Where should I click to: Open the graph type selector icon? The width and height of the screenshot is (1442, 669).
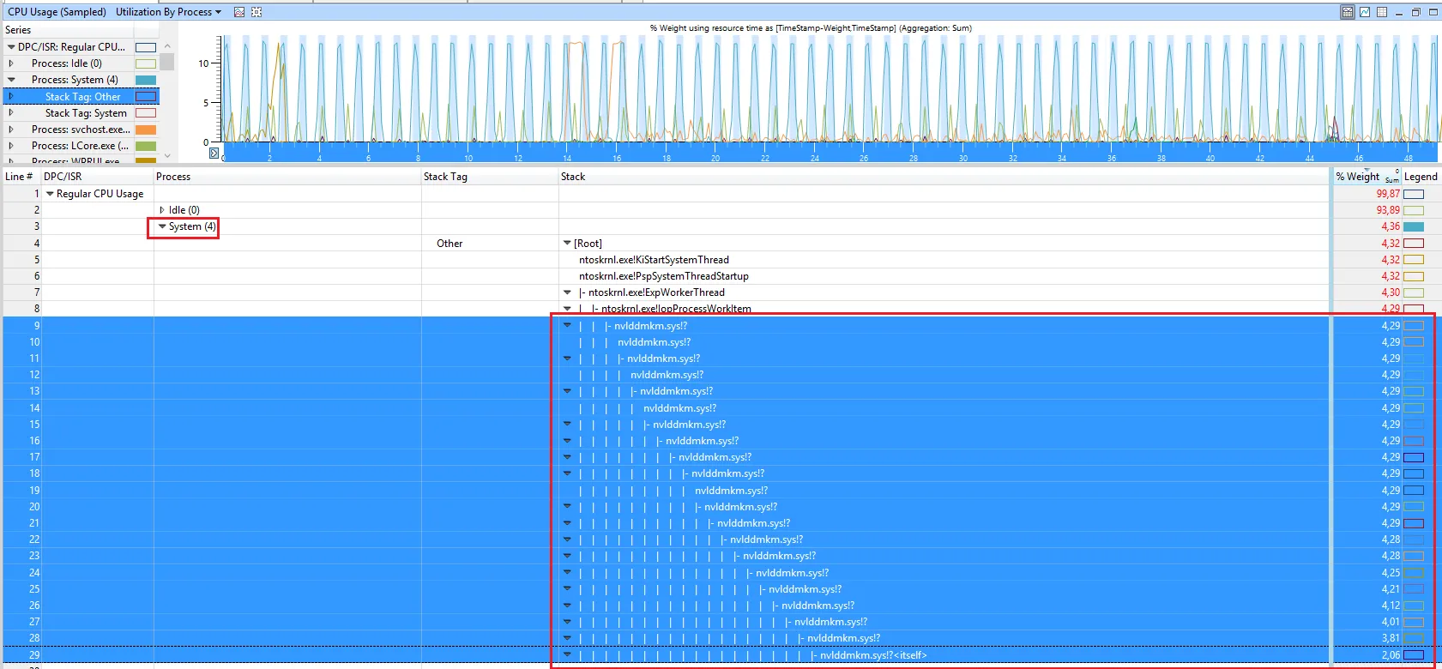239,12
